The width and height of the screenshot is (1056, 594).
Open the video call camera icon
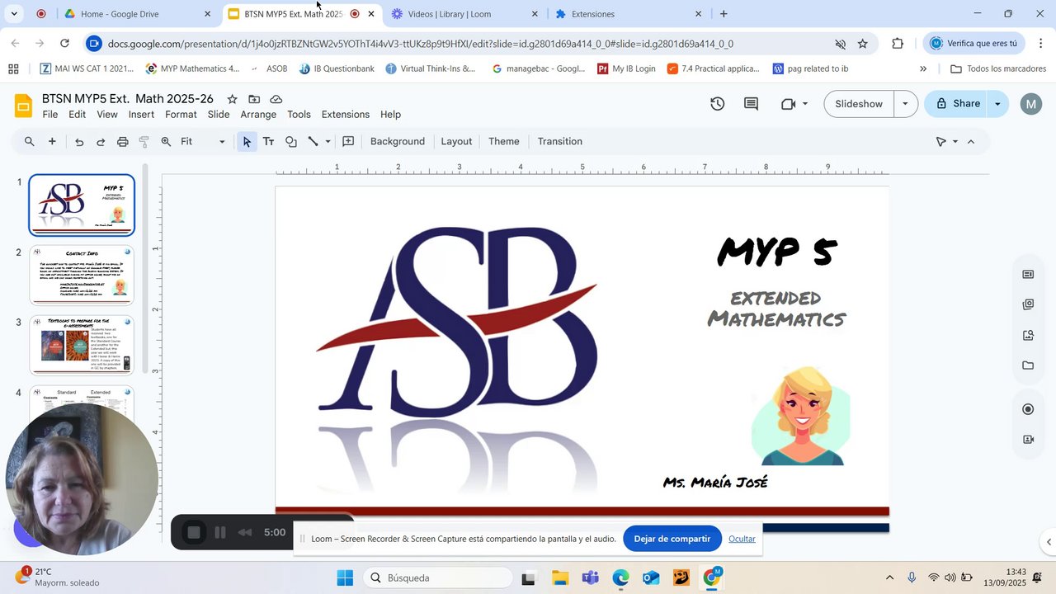coord(788,104)
